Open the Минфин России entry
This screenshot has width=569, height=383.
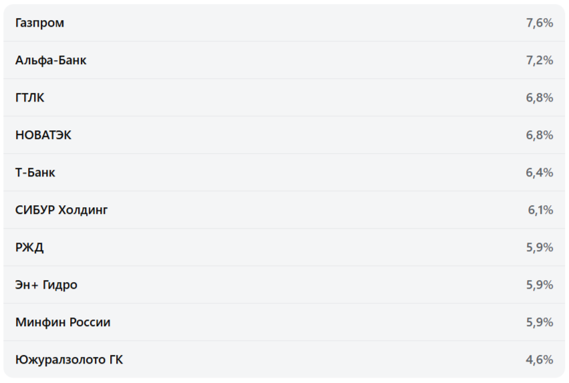(x=63, y=322)
